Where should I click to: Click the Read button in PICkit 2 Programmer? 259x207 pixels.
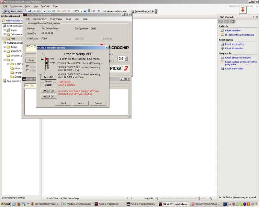pos(31,60)
